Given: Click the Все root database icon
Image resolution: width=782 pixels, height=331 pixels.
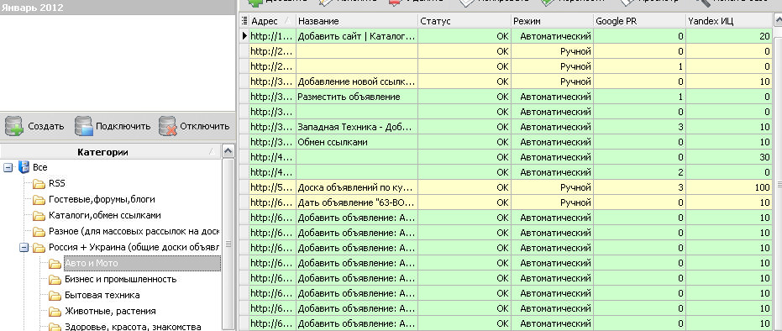Looking at the screenshot, I should point(24,167).
